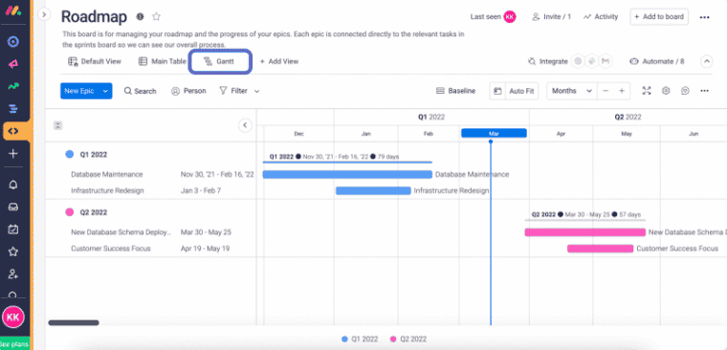
Task: Click the board info icon next to Roadmap
Action: point(140,16)
